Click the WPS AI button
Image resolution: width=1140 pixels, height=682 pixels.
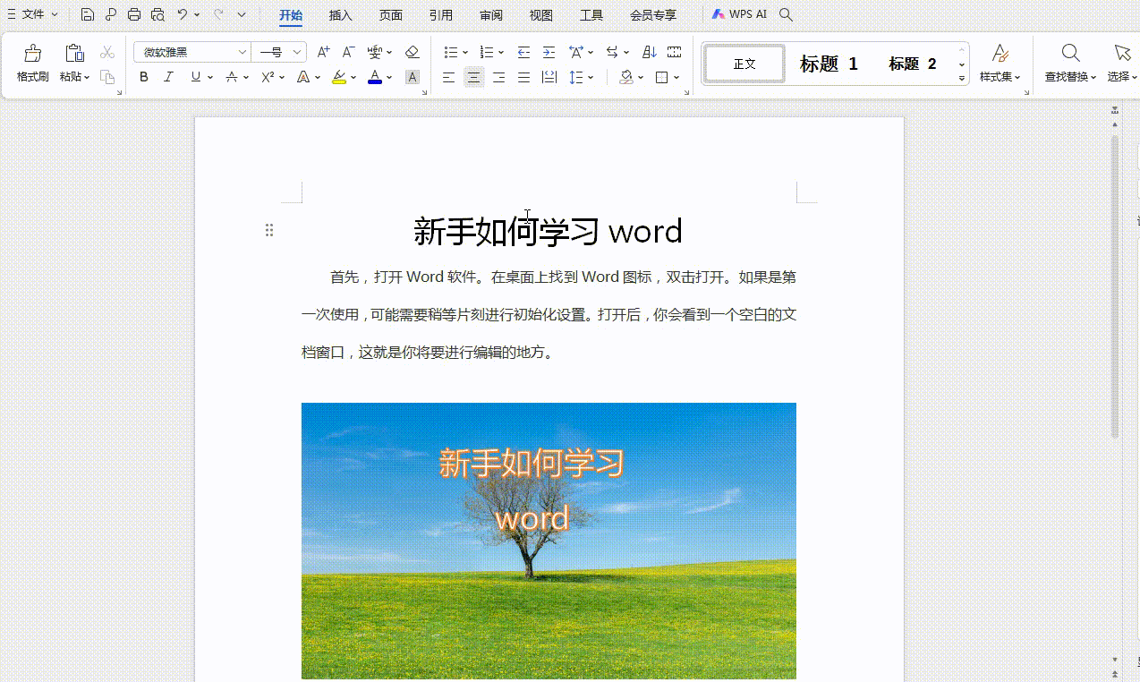739,14
